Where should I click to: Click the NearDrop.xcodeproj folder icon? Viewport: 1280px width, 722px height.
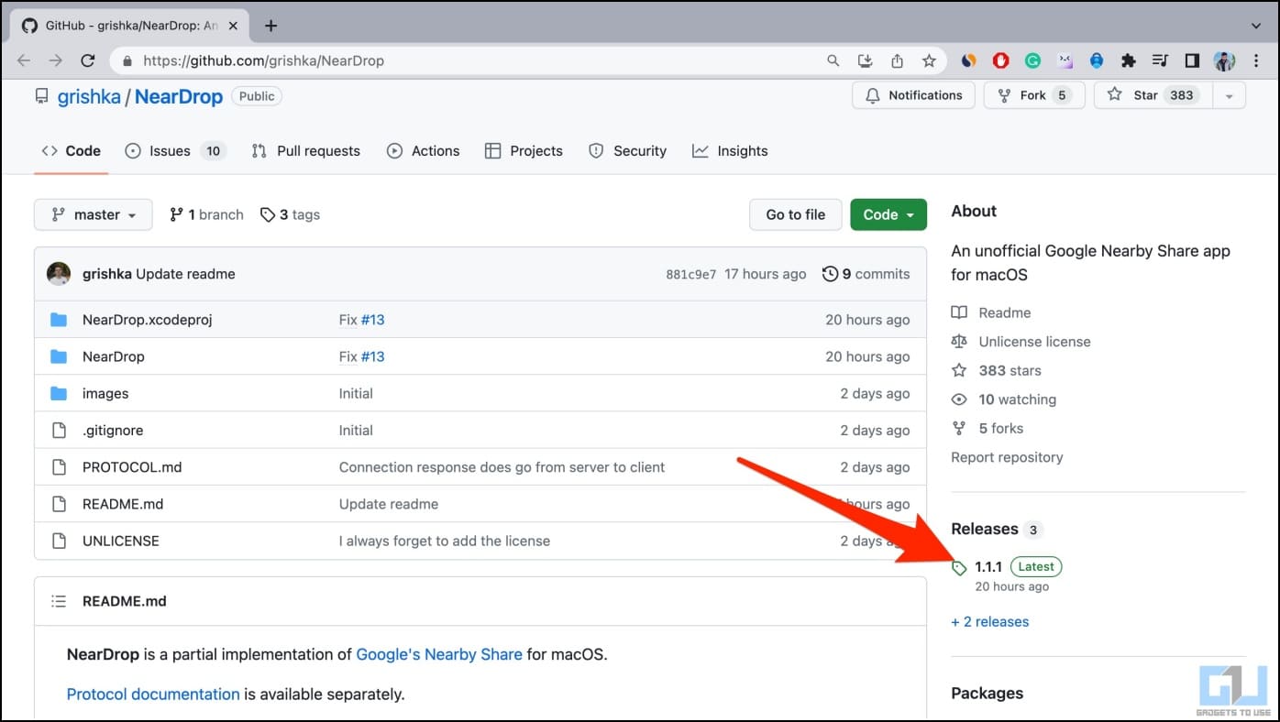pyautogui.click(x=59, y=320)
